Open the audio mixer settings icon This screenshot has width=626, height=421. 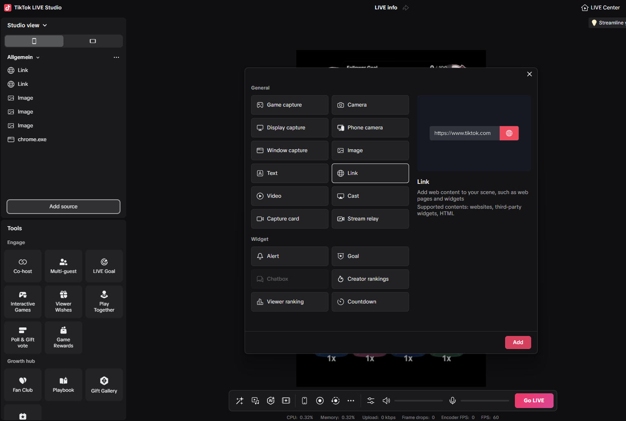(371, 401)
